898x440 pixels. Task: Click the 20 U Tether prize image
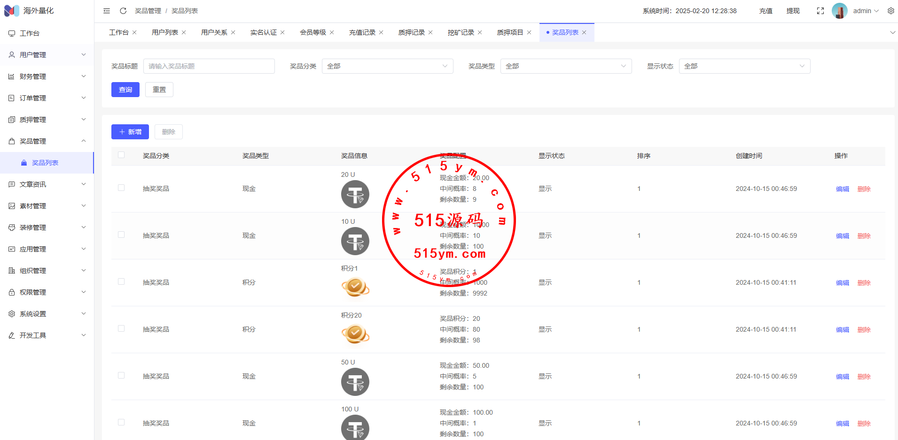pos(355,194)
